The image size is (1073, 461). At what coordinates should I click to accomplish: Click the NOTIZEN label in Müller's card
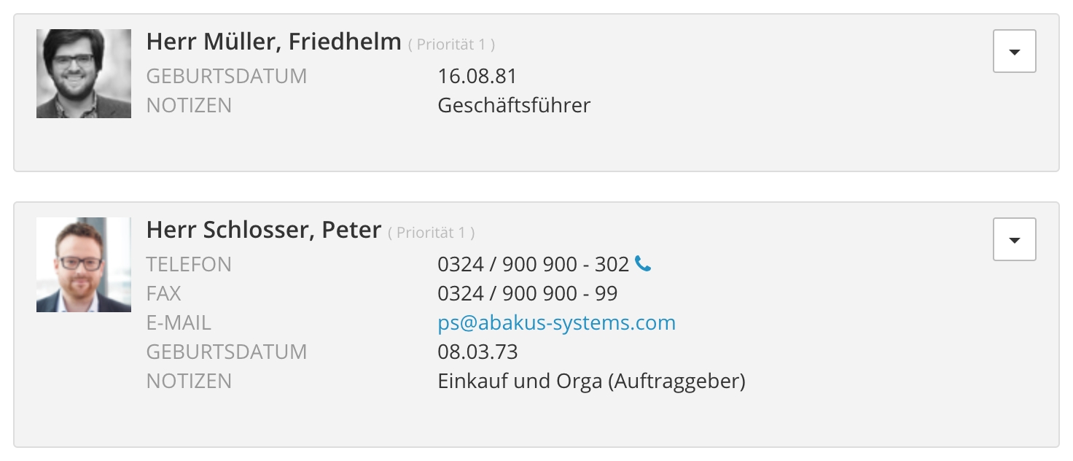pyautogui.click(x=189, y=105)
